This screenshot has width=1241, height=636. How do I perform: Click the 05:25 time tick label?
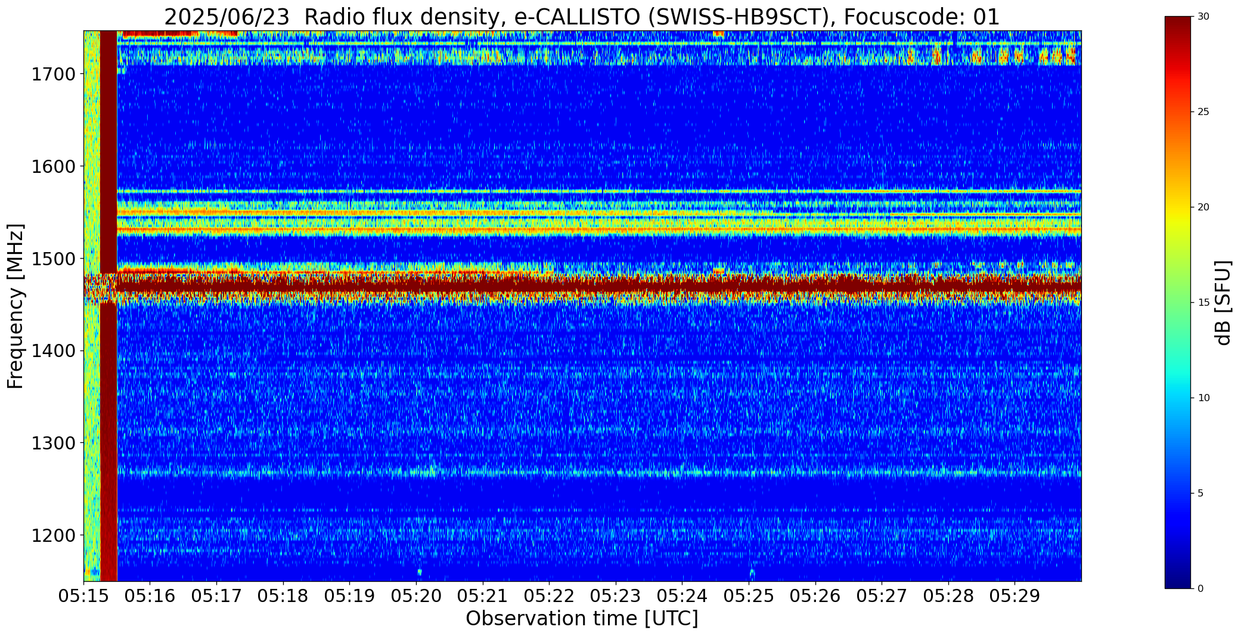(749, 596)
